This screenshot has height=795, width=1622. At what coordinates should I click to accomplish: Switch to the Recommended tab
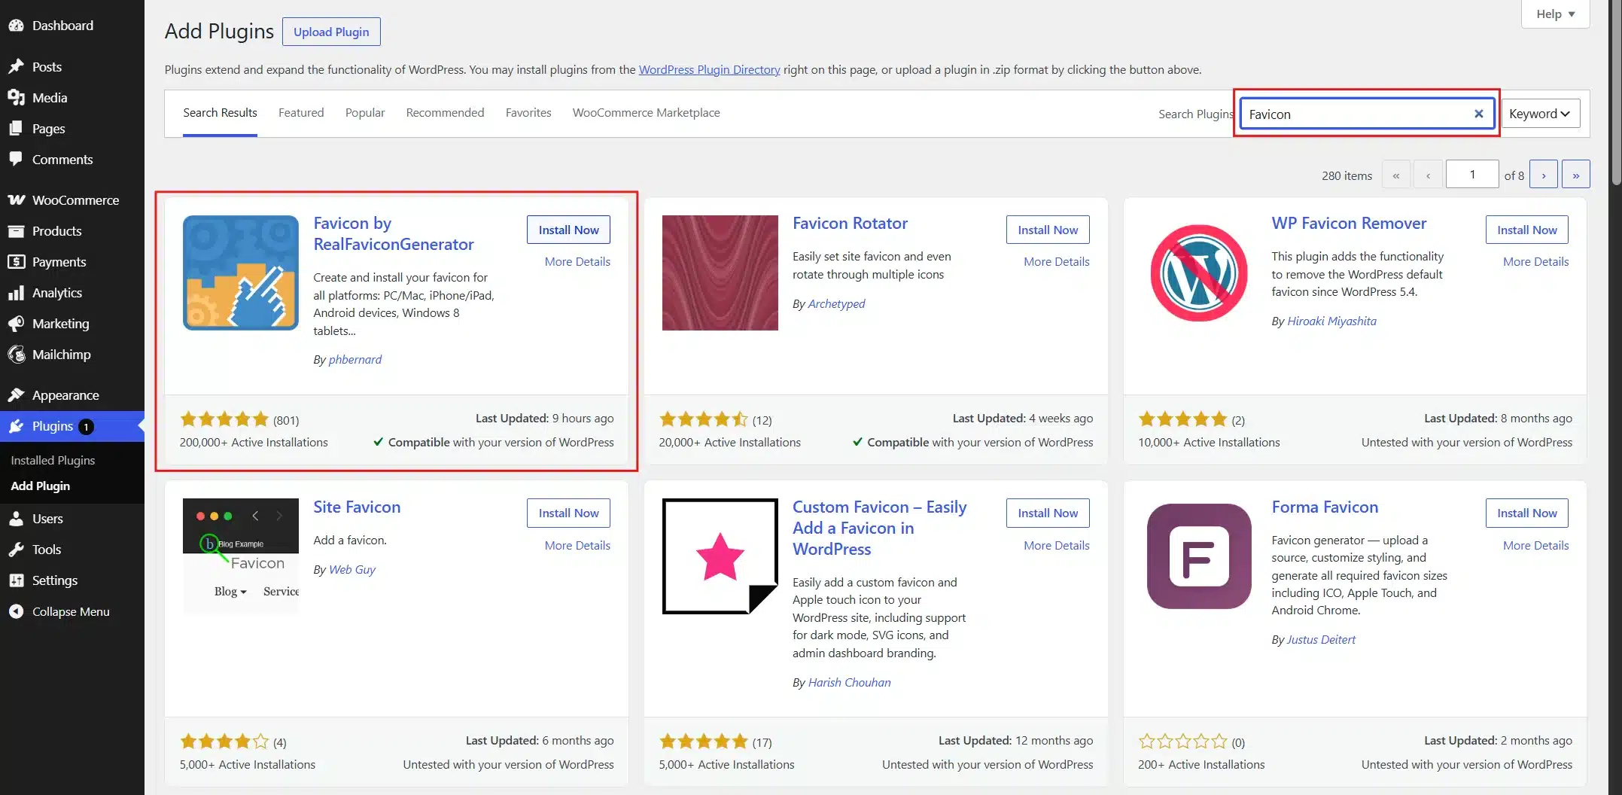coord(445,113)
